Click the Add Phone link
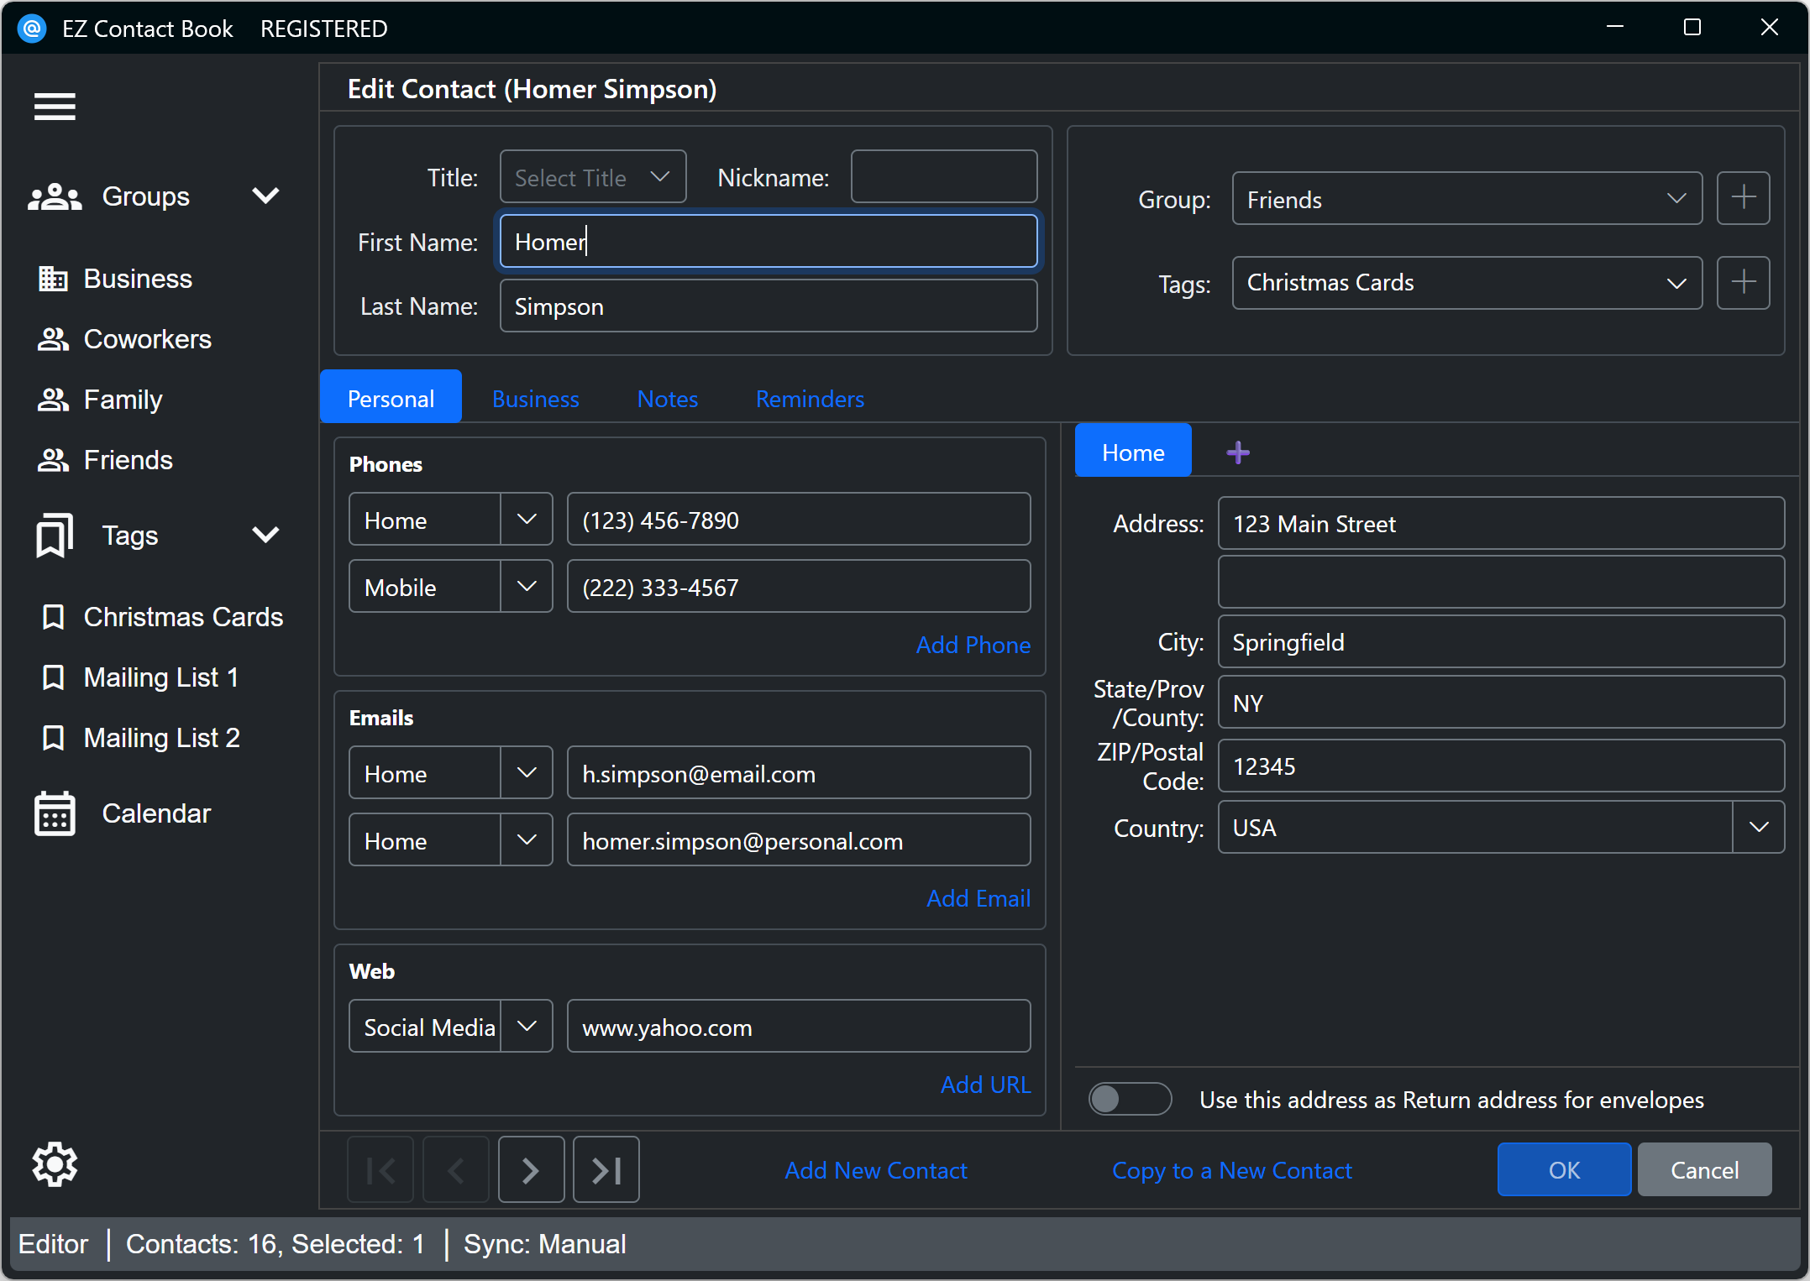1810x1281 pixels. pos(973,645)
